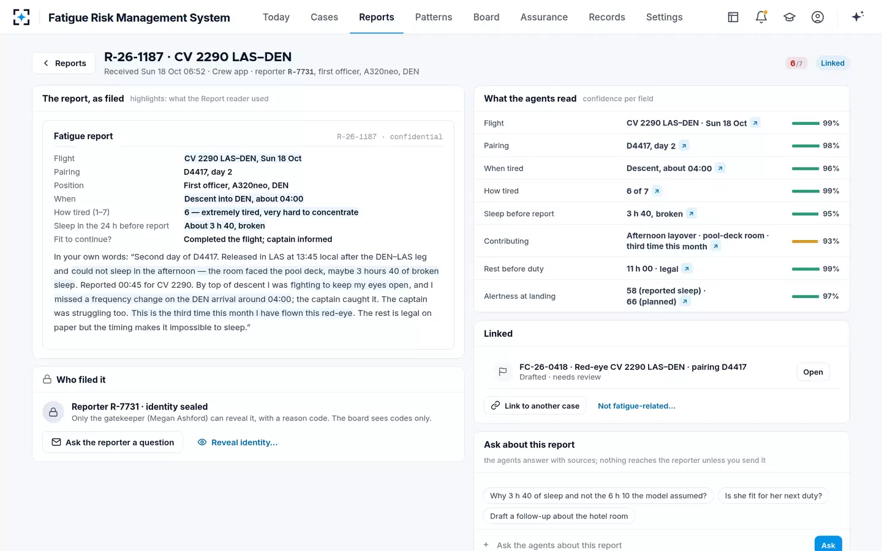Click the highlighted 'About 3 h 40, broken' text
Viewport: 882px width, 551px height.
tap(225, 226)
